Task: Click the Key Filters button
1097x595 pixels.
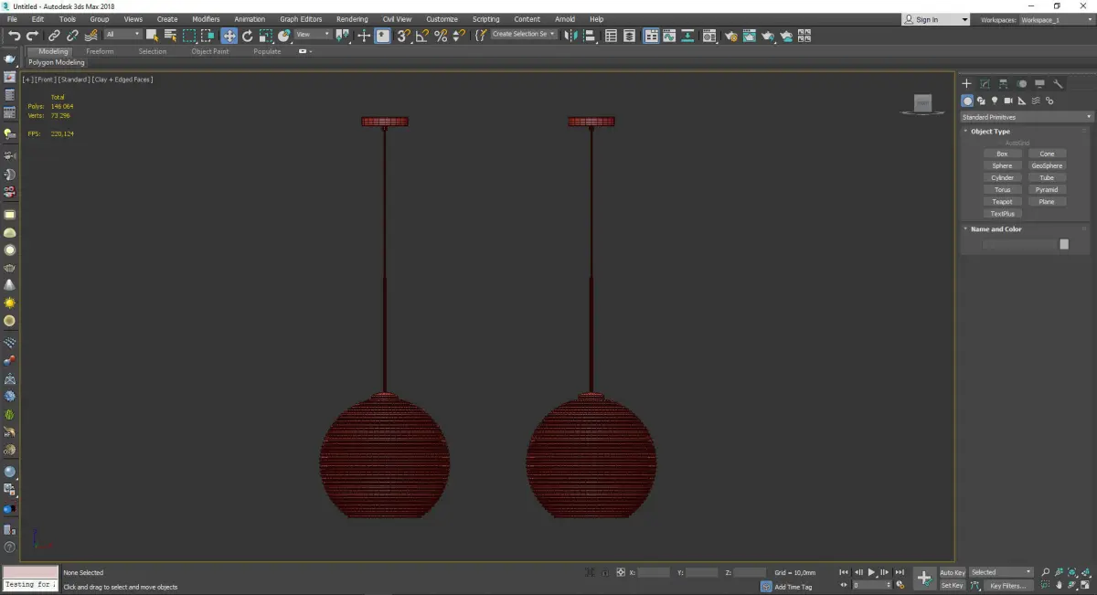Action: coord(1007,585)
